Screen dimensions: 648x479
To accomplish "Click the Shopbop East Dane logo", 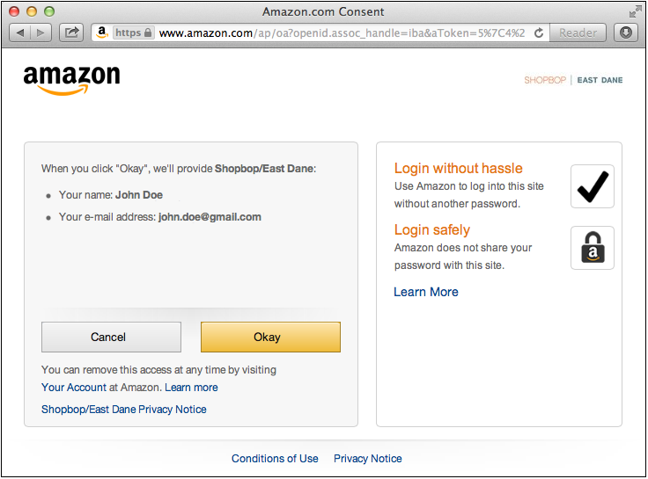I will 573,80.
